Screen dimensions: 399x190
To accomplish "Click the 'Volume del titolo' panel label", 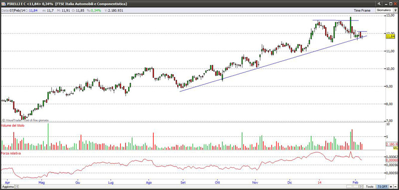I will (x=13, y=126).
